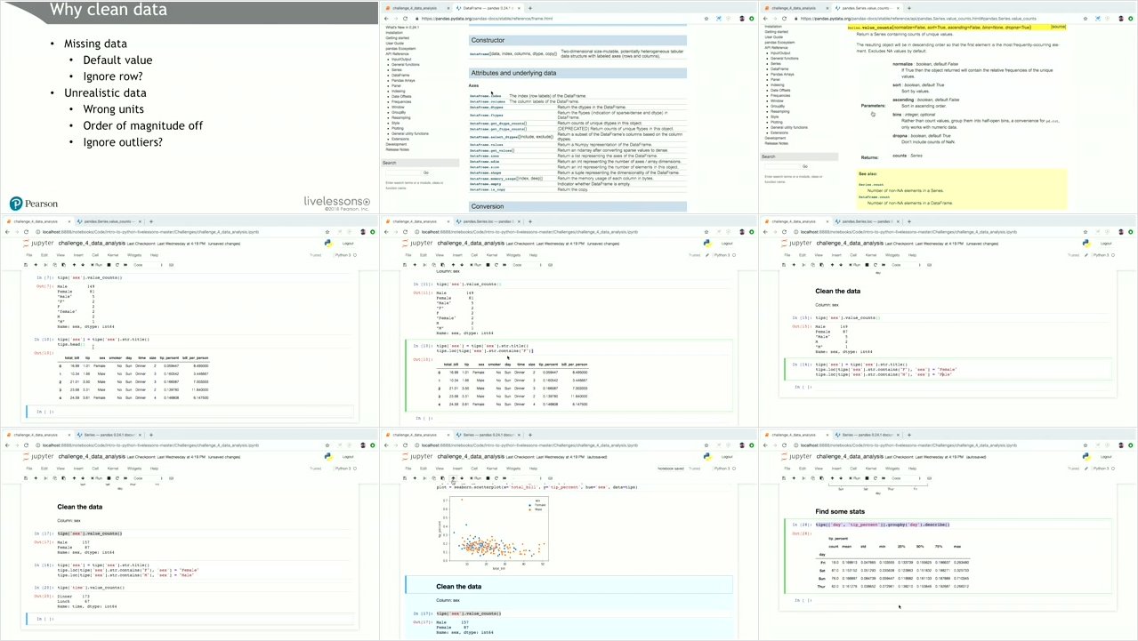
Task: Click the stop-kernel square in the tips['time'] frame
Action: 109,478
